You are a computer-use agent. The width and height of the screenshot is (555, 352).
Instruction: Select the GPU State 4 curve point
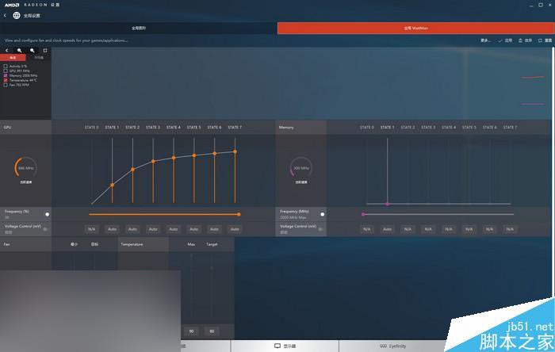(x=174, y=158)
